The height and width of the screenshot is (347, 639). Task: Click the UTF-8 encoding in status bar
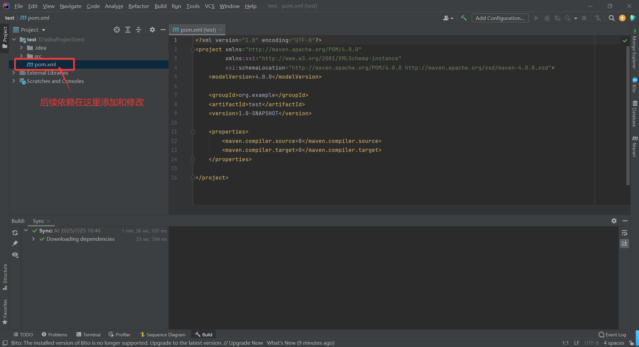point(591,343)
